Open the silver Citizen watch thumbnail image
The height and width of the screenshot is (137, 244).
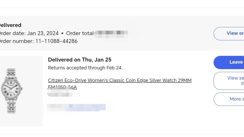click(x=21, y=91)
